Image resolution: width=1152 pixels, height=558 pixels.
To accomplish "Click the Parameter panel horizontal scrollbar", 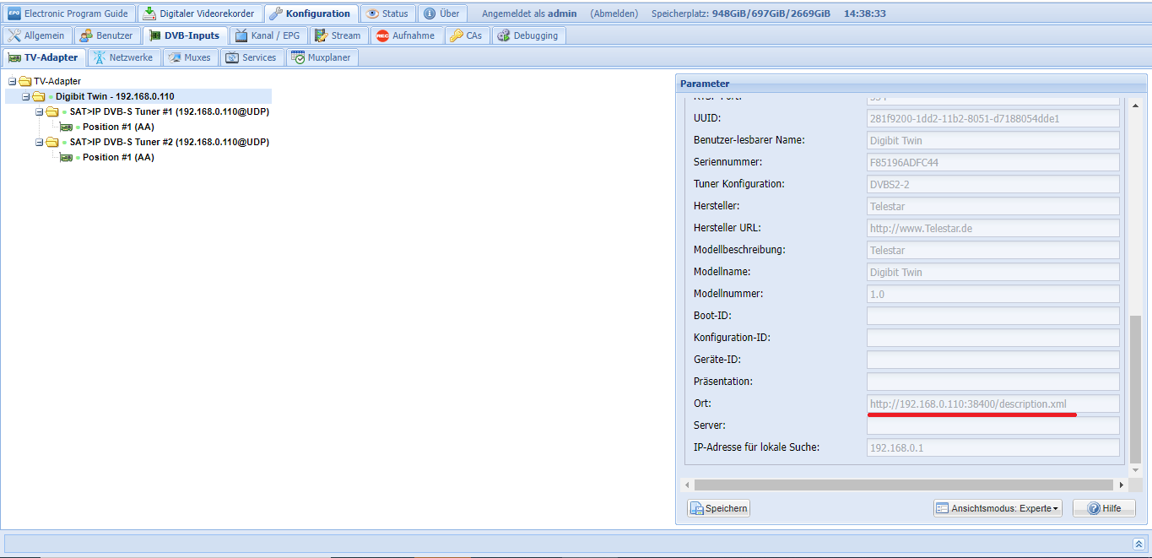I will tap(904, 485).
